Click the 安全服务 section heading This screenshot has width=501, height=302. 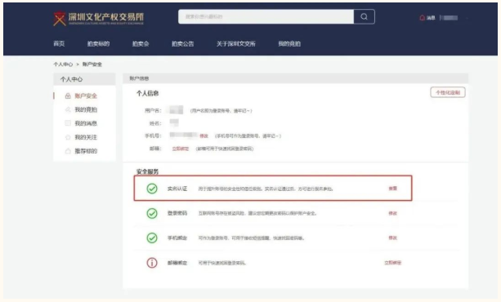tap(148, 171)
